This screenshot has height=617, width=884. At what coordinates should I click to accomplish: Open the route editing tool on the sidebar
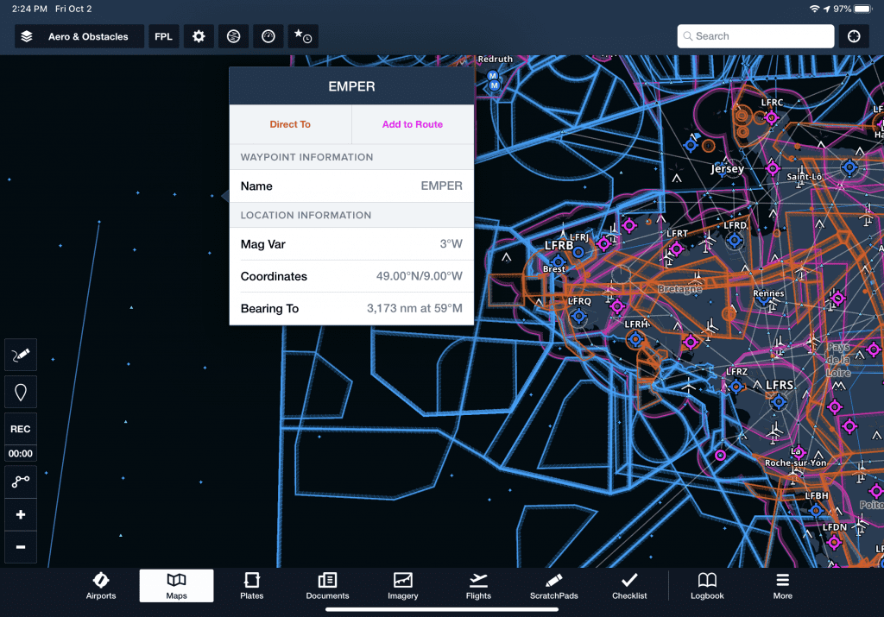20,482
